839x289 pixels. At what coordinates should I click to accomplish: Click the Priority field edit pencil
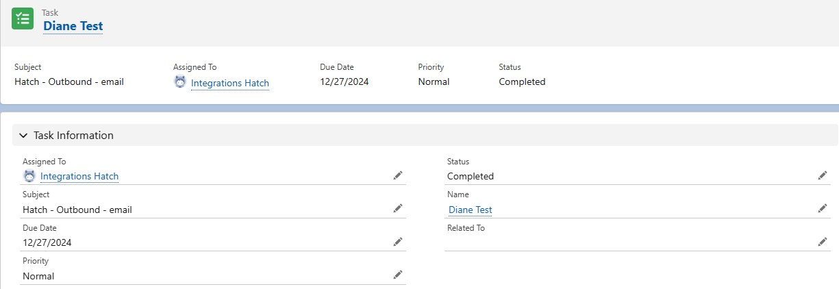[x=398, y=275]
